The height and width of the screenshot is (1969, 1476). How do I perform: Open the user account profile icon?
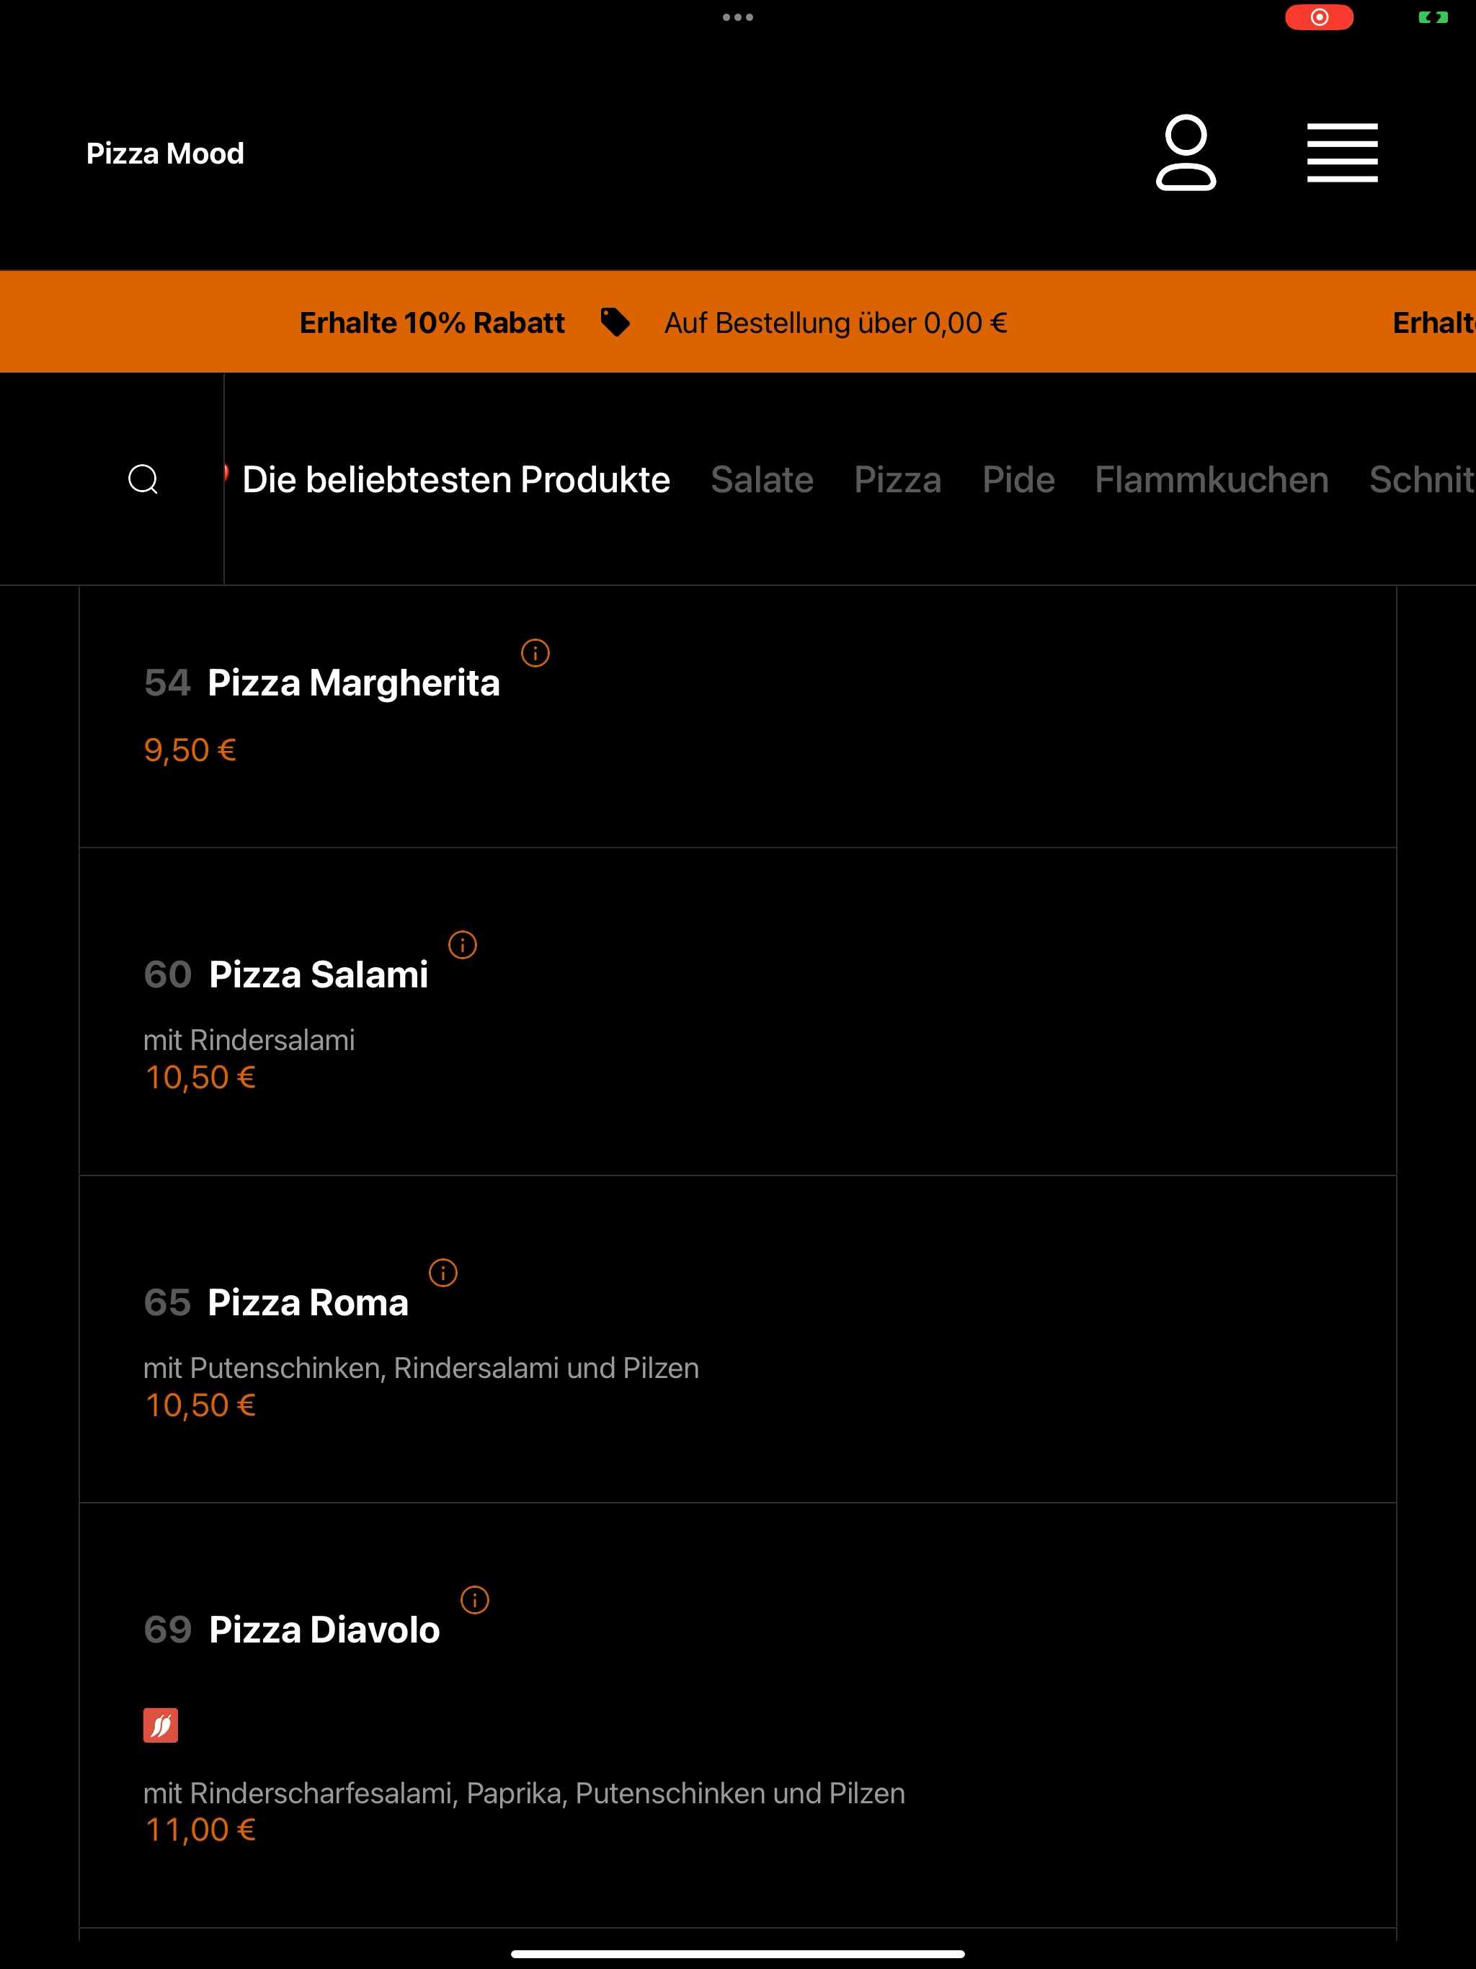point(1186,152)
